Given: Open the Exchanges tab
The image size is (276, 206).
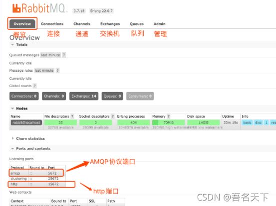Looking at the screenshot, I should point(110,24).
